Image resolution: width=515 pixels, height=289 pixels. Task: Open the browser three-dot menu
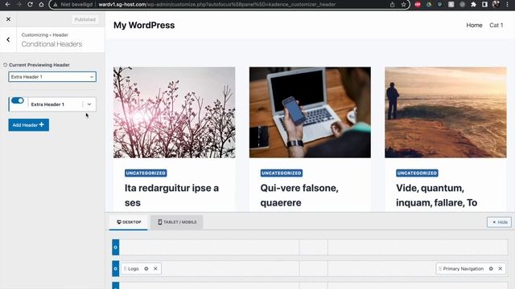(x=508, y=4)
